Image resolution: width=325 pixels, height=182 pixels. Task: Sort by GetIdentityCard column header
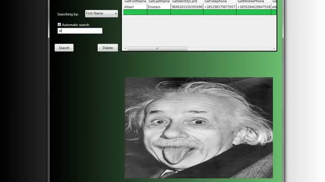pyautogui.click(x=187, y=2)
